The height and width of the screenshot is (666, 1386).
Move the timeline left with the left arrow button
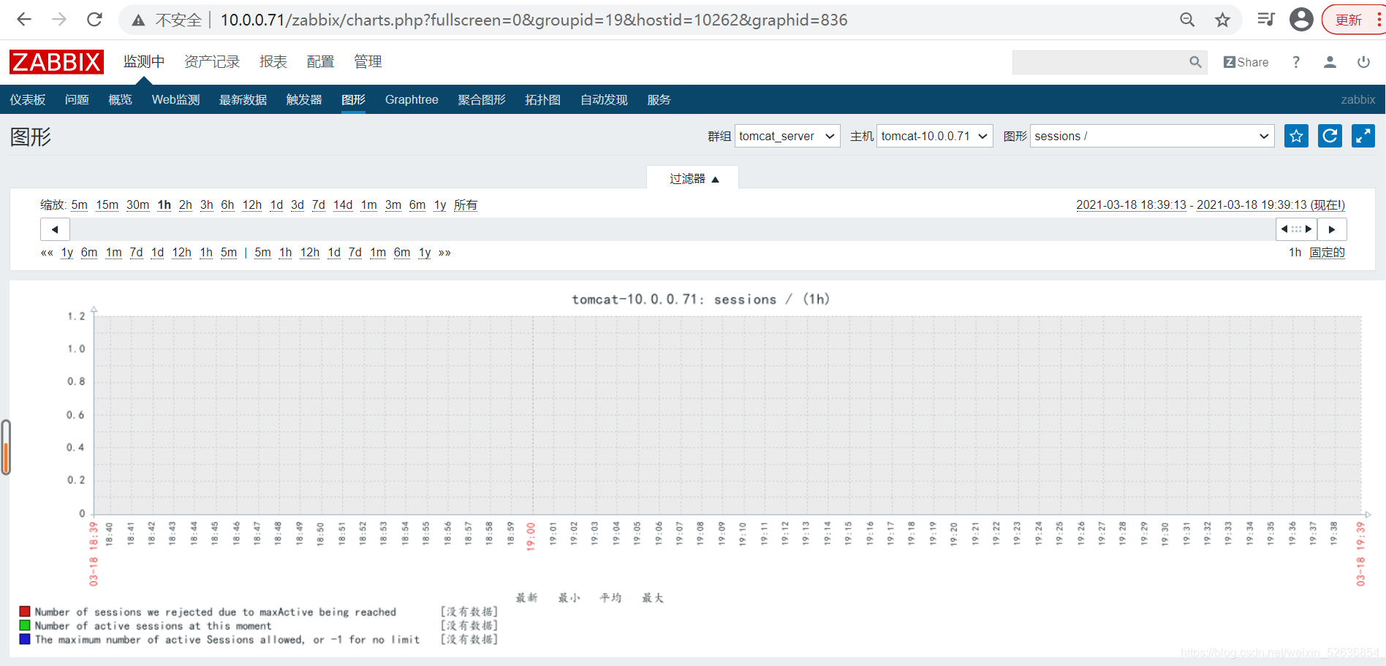coord(55,229)
